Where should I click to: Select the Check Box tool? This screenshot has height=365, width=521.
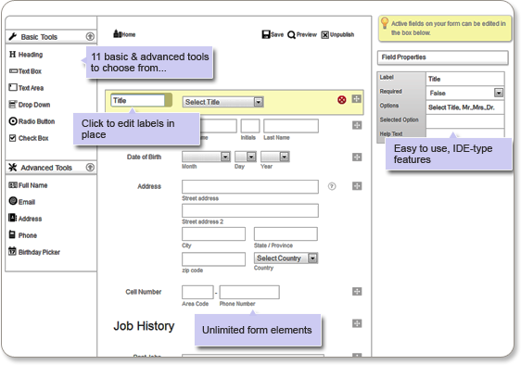click(29, 138)
